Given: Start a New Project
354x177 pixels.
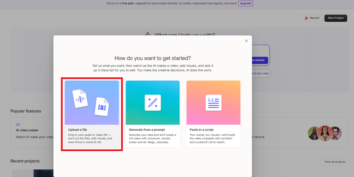Looking at the screenshot, I should coord(336,18).
